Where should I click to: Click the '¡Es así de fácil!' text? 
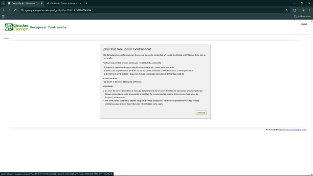tap(110, 78)
